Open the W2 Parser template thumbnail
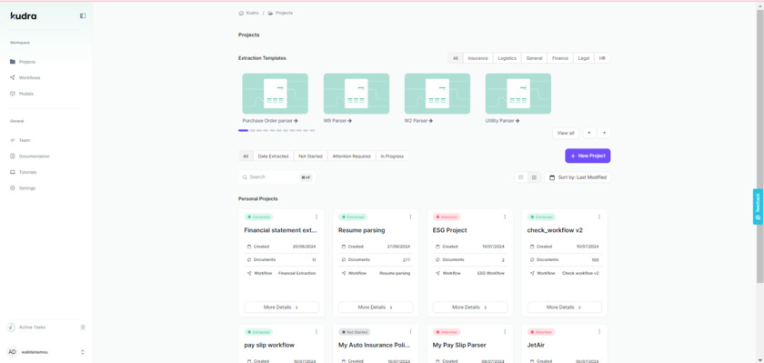The width and height of the screenshot is (764, 363). tap(437, 94)
